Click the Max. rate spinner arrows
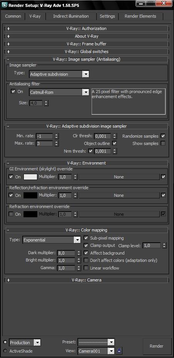 point(57,143)
